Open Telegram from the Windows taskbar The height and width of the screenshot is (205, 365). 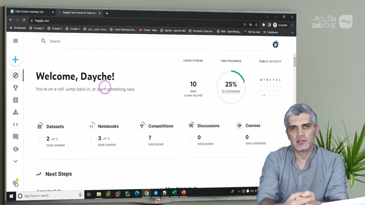[x=156, y=193]
